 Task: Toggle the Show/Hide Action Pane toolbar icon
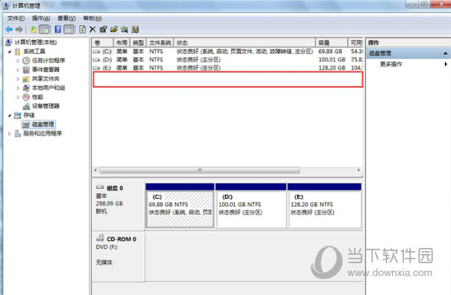[69, 30]
